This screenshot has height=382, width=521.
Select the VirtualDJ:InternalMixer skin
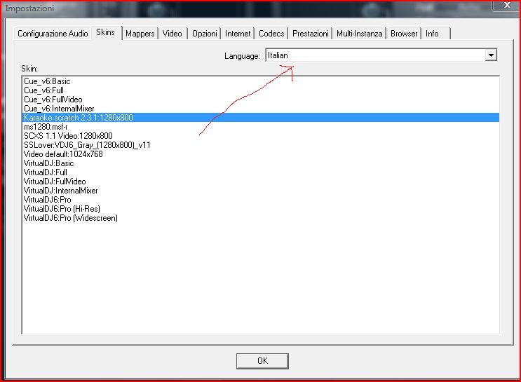click(x=261, y=191)
